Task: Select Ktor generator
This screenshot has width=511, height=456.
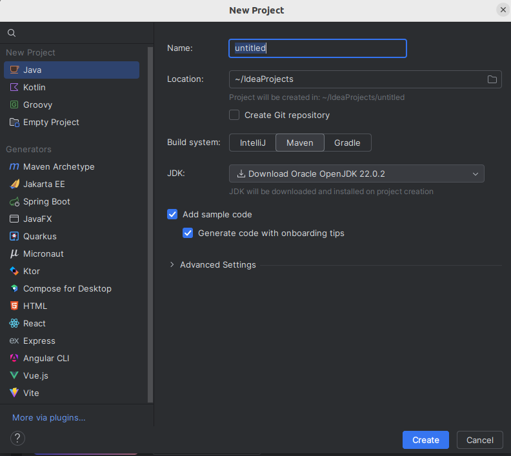Action: coord(72,271)
